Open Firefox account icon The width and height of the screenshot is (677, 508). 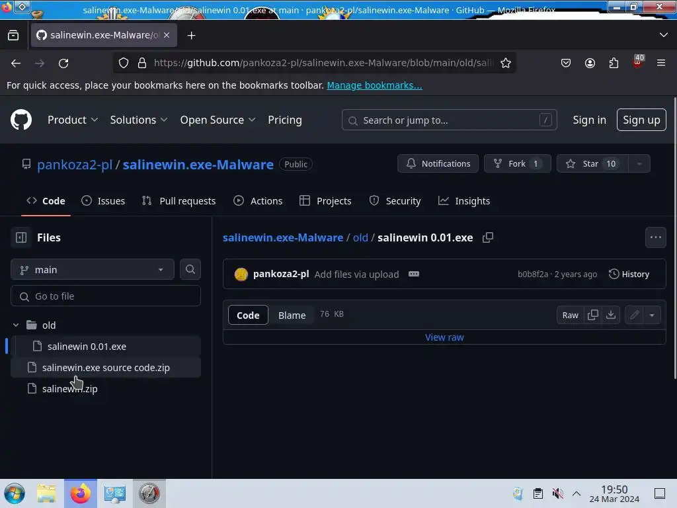click(590, 63)
